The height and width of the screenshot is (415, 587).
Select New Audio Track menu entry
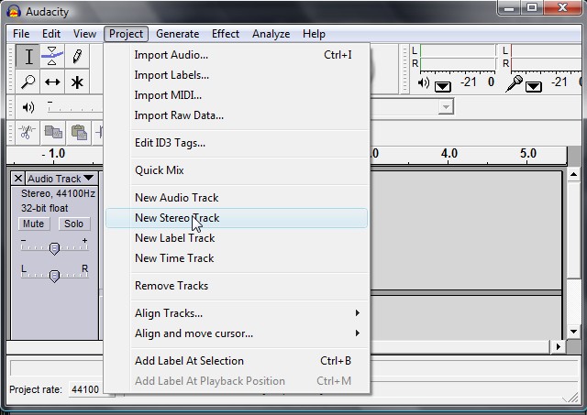[237, 197]
